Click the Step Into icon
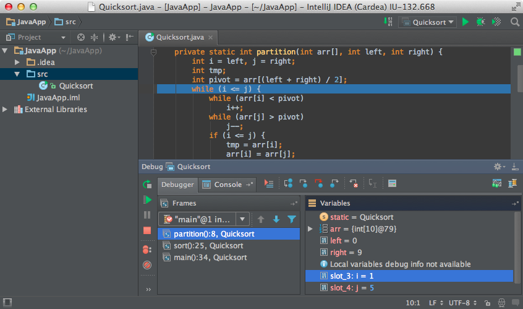This screenshot has width=523, height=309. click(x=304, y=183)
